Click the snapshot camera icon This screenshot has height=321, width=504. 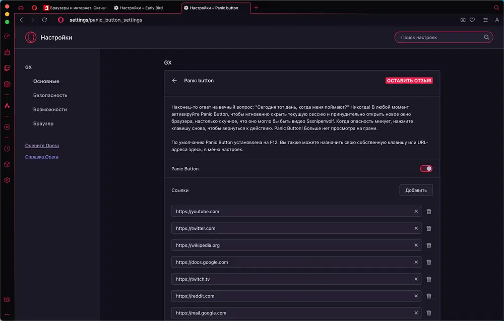pyautogui.click(x=463, y=20)
